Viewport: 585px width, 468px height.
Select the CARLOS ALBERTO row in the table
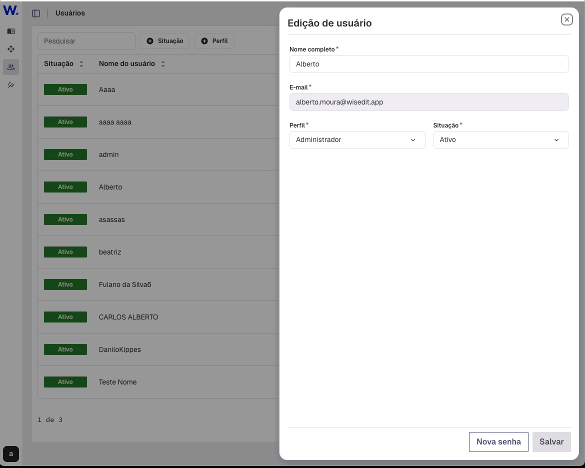coord(128,317)
